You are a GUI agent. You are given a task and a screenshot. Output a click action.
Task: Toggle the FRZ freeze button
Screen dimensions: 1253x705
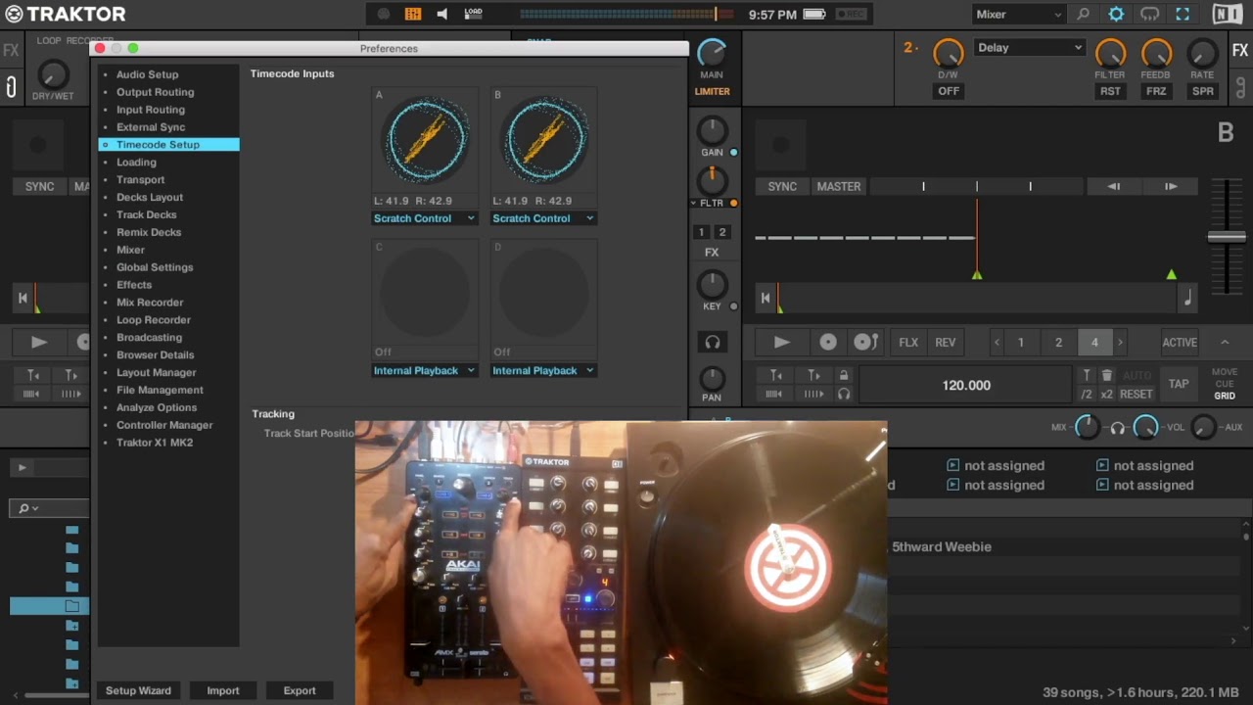[1156, 91]
